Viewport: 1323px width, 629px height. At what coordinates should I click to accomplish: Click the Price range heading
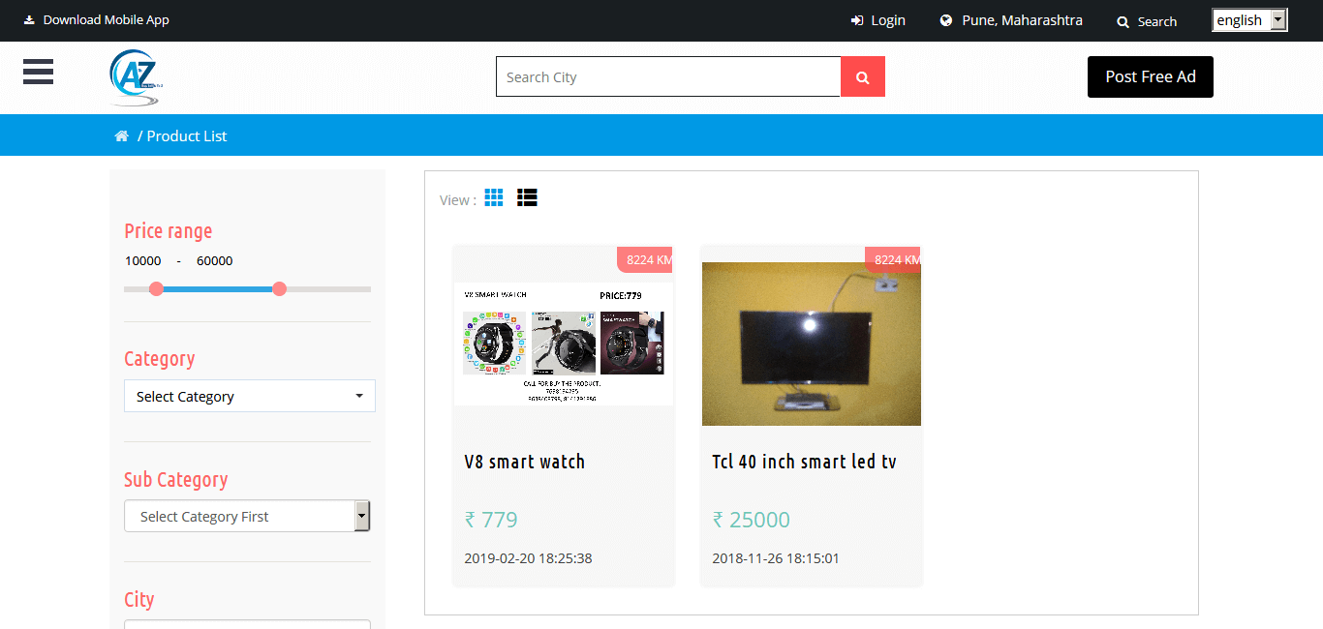pyautogui.click(x=169, y=231)
